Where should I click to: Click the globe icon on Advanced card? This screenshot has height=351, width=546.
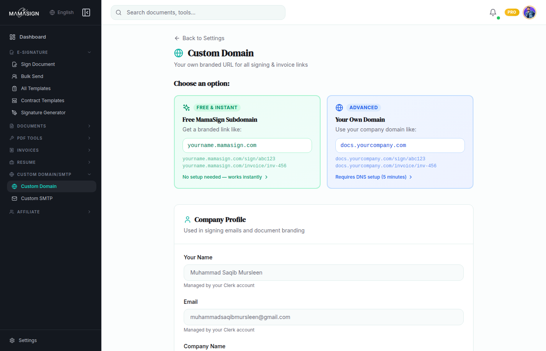click(x=339, y=108)
